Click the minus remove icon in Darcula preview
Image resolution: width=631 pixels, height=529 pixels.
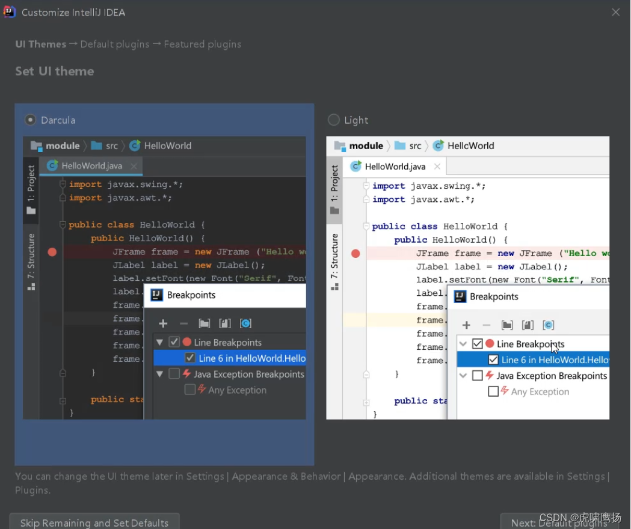(x=183, y=323)
